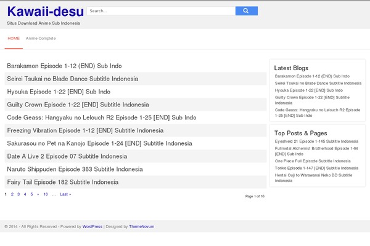The height and width of the screenshot is (246, 370).
Task: Open Freezing Vibration Episode 1-12 post
Action: (85, 130)
